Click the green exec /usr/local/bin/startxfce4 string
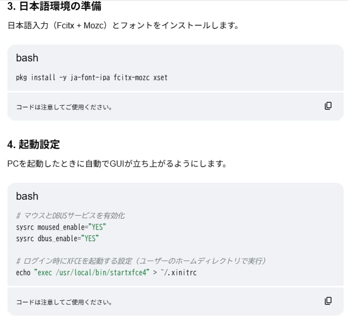Viewport: 348px width, 322px height. [92, 272]
